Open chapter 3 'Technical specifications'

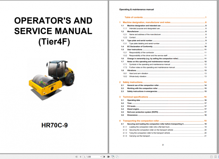(163, 97)
